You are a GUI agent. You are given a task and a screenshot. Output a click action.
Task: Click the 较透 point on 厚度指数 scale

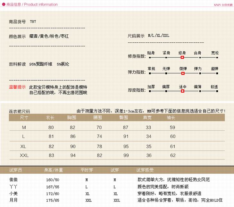[217, 91]
